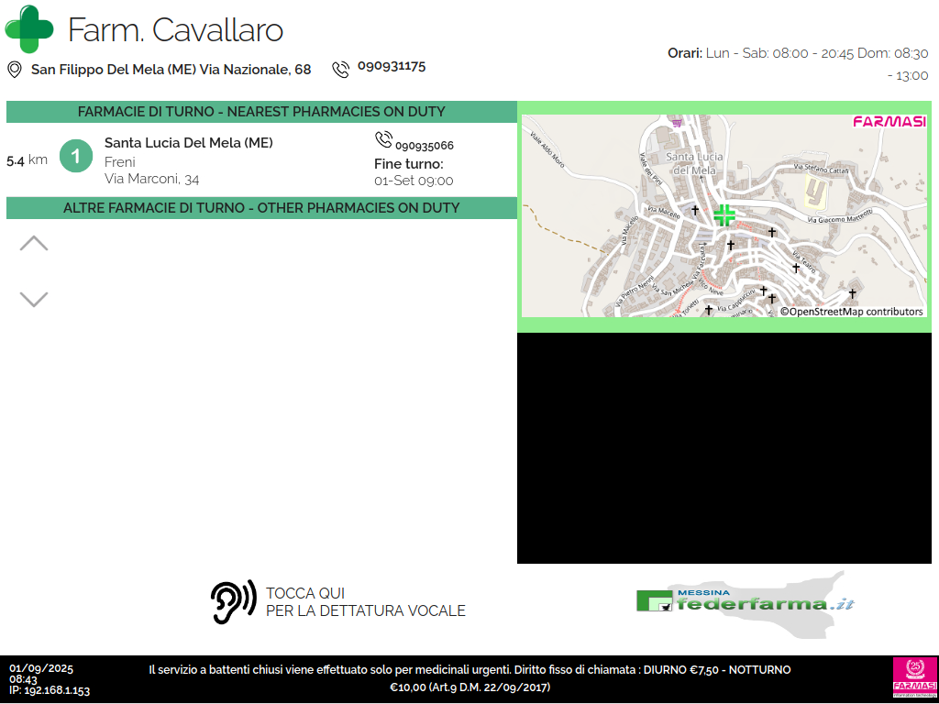Click the Farmasi logo in the bottom corner

pyautogui.click(x=913, y=678)
